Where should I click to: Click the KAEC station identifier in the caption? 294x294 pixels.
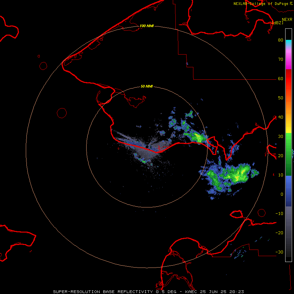pos(191,292)
